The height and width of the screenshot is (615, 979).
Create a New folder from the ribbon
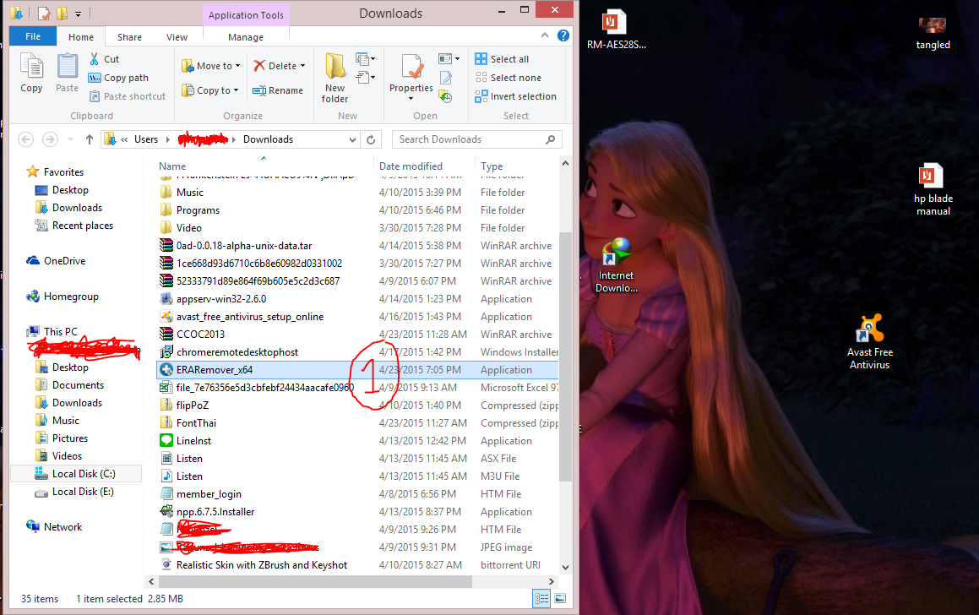click(x=334, y=78)
